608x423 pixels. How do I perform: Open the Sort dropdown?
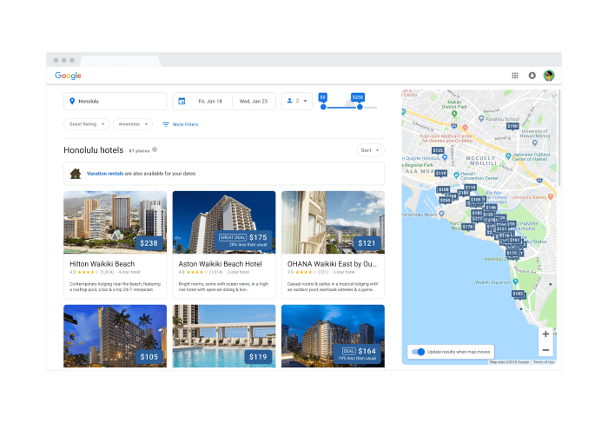tap(370, 150)
